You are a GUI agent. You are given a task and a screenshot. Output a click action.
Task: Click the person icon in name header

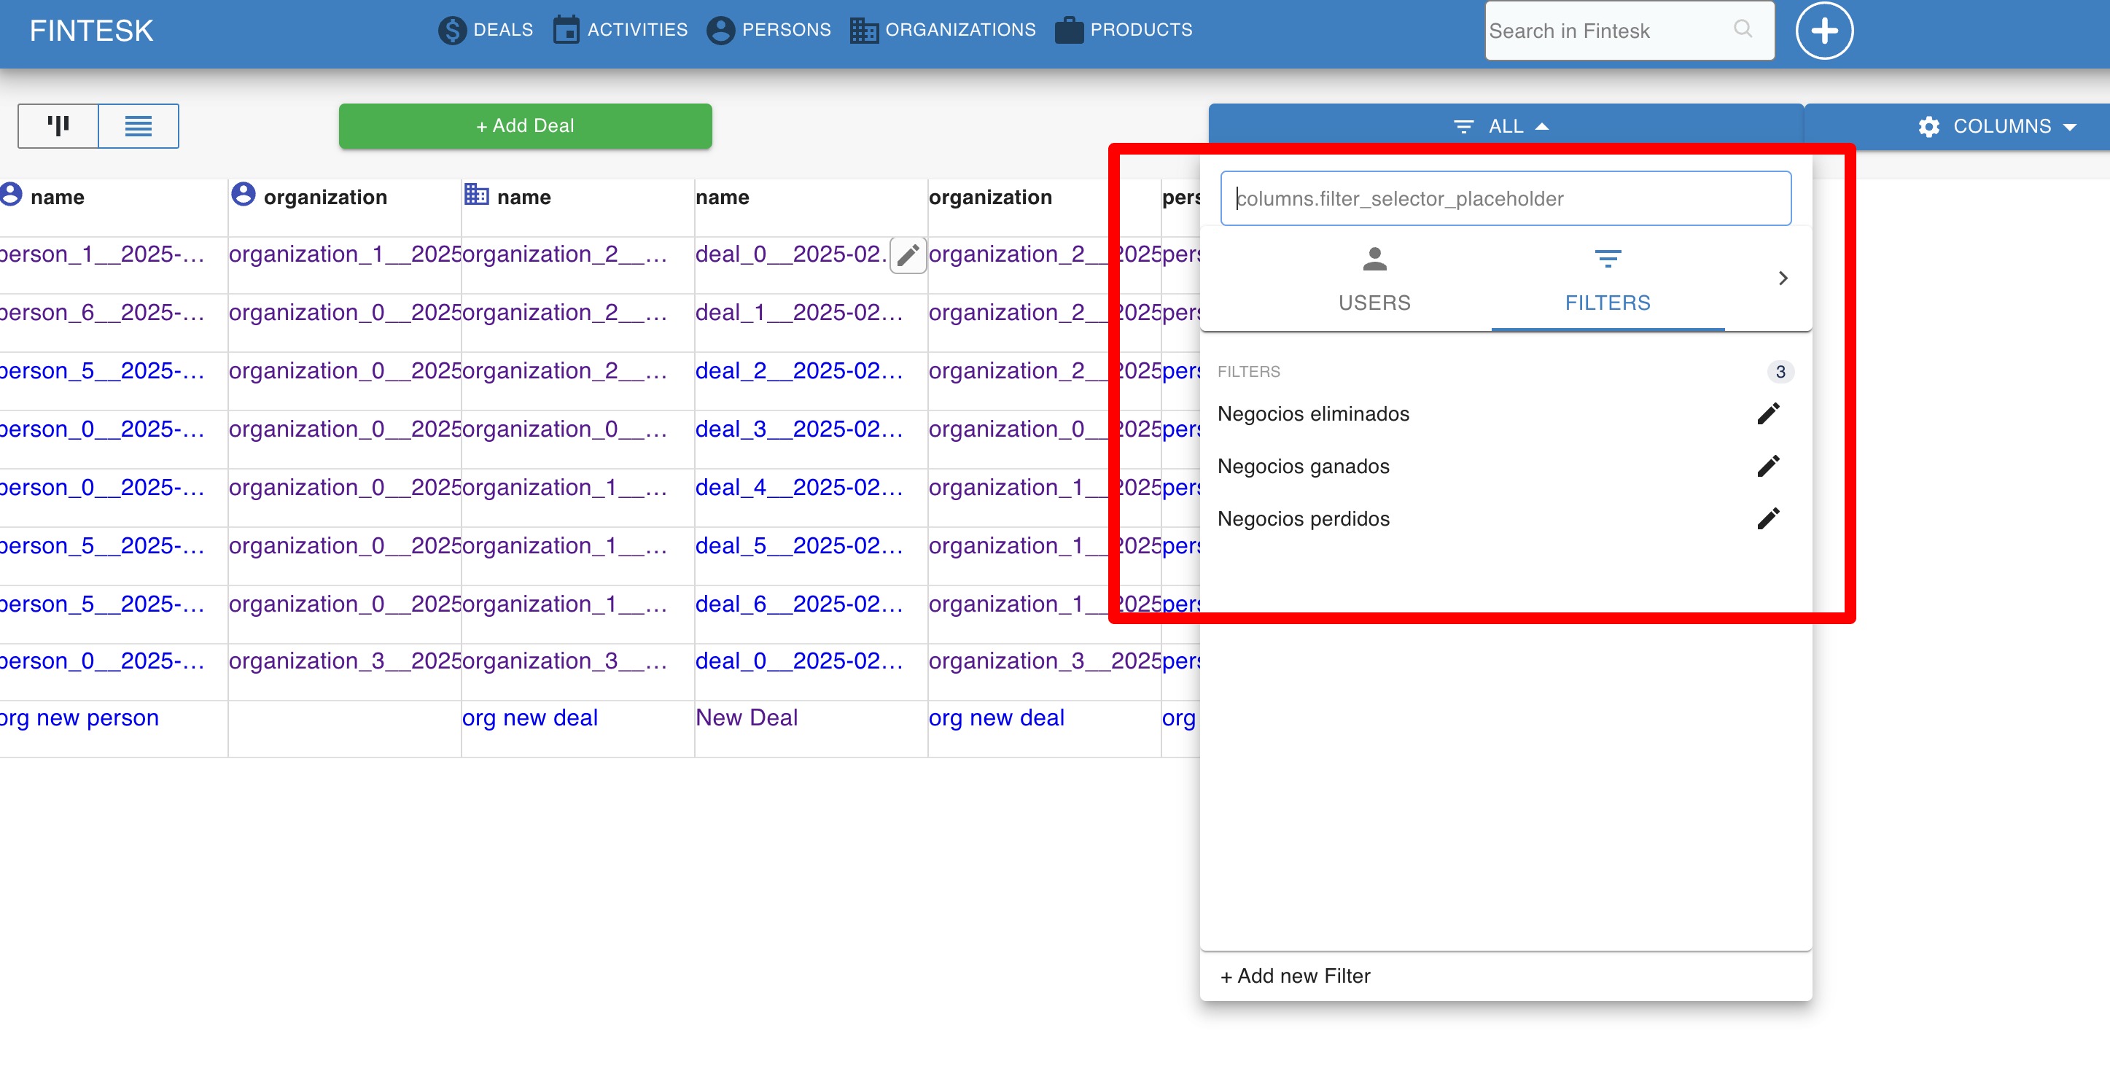coord(12,195)
